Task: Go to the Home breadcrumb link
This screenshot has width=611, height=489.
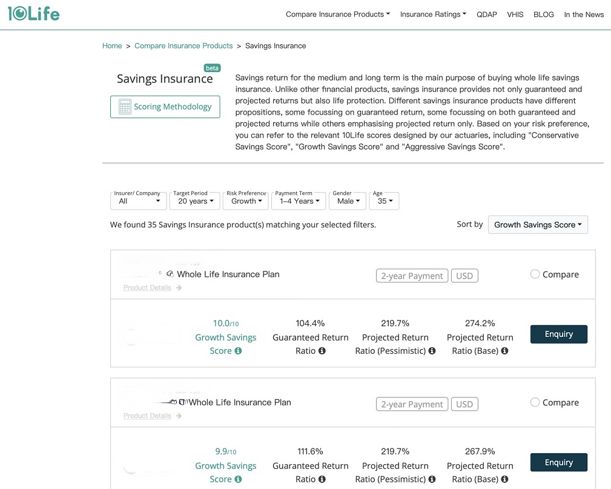Action: (x=112, y=46)
